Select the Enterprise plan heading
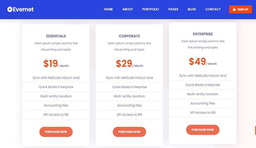The width and height of the screenshot is (256, 148). 203,34
